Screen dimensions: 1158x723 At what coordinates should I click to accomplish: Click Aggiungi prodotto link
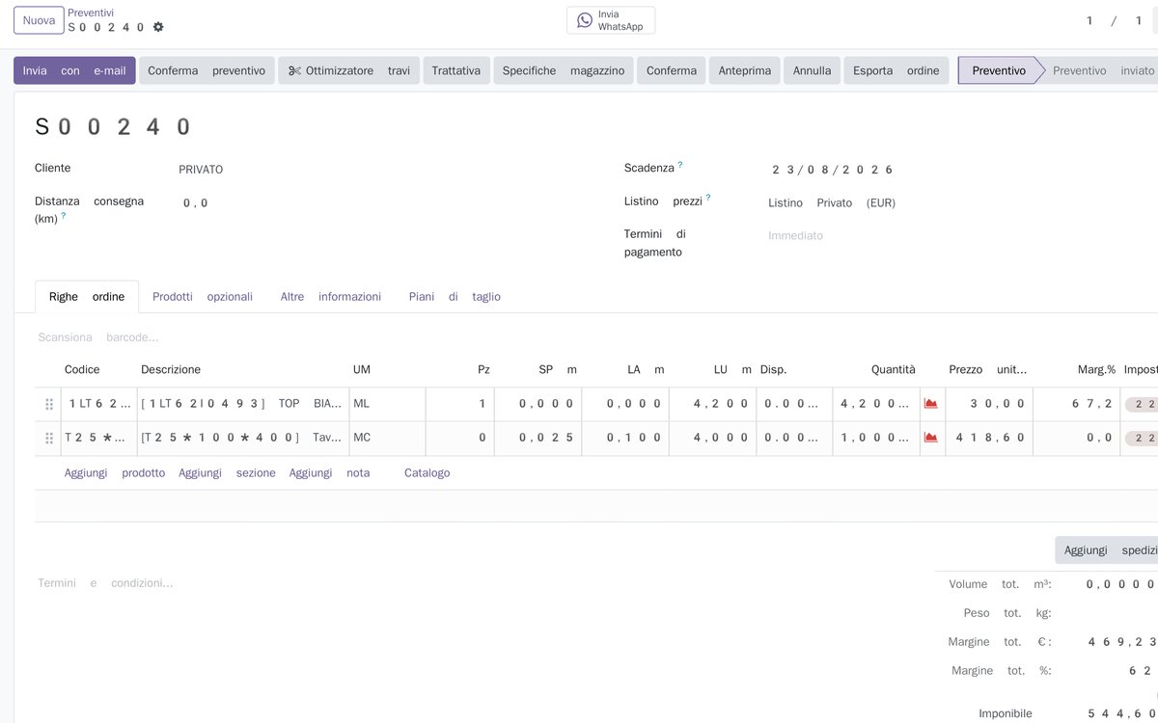115,473
